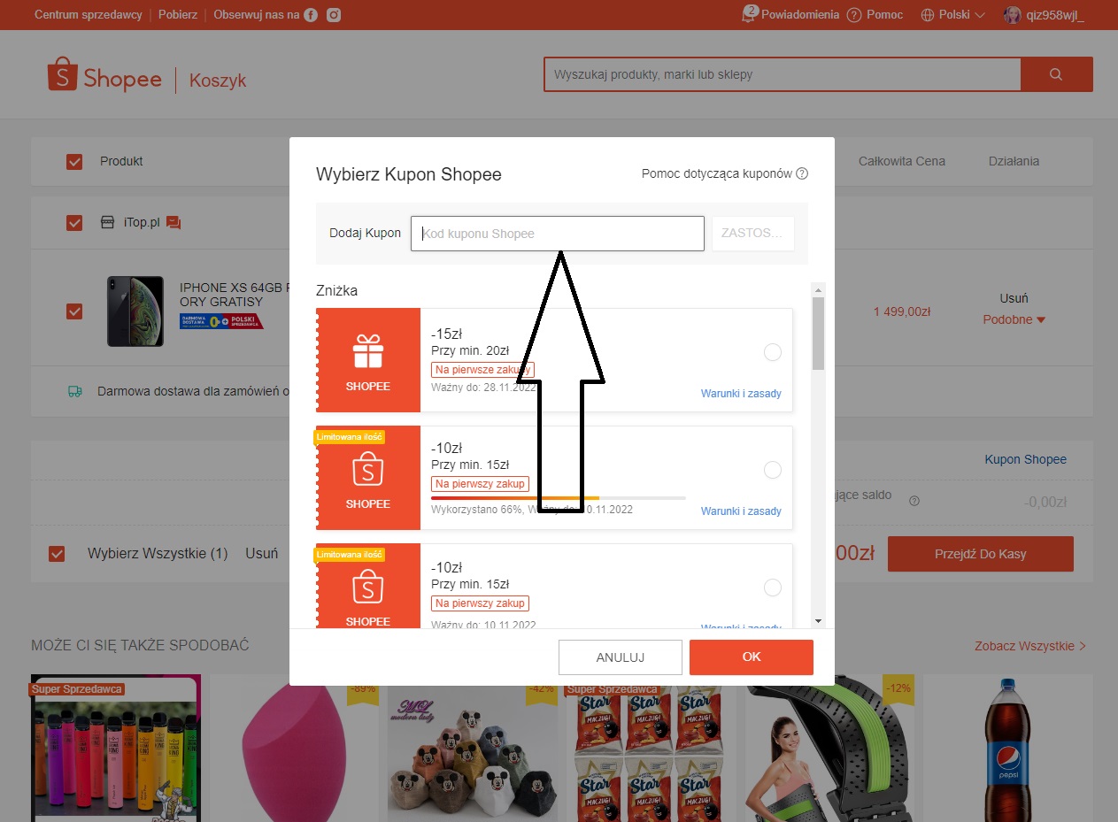Click coupon help question mark icon
The height and width of the screenshot is (822, 1118).
pos(802,173)
